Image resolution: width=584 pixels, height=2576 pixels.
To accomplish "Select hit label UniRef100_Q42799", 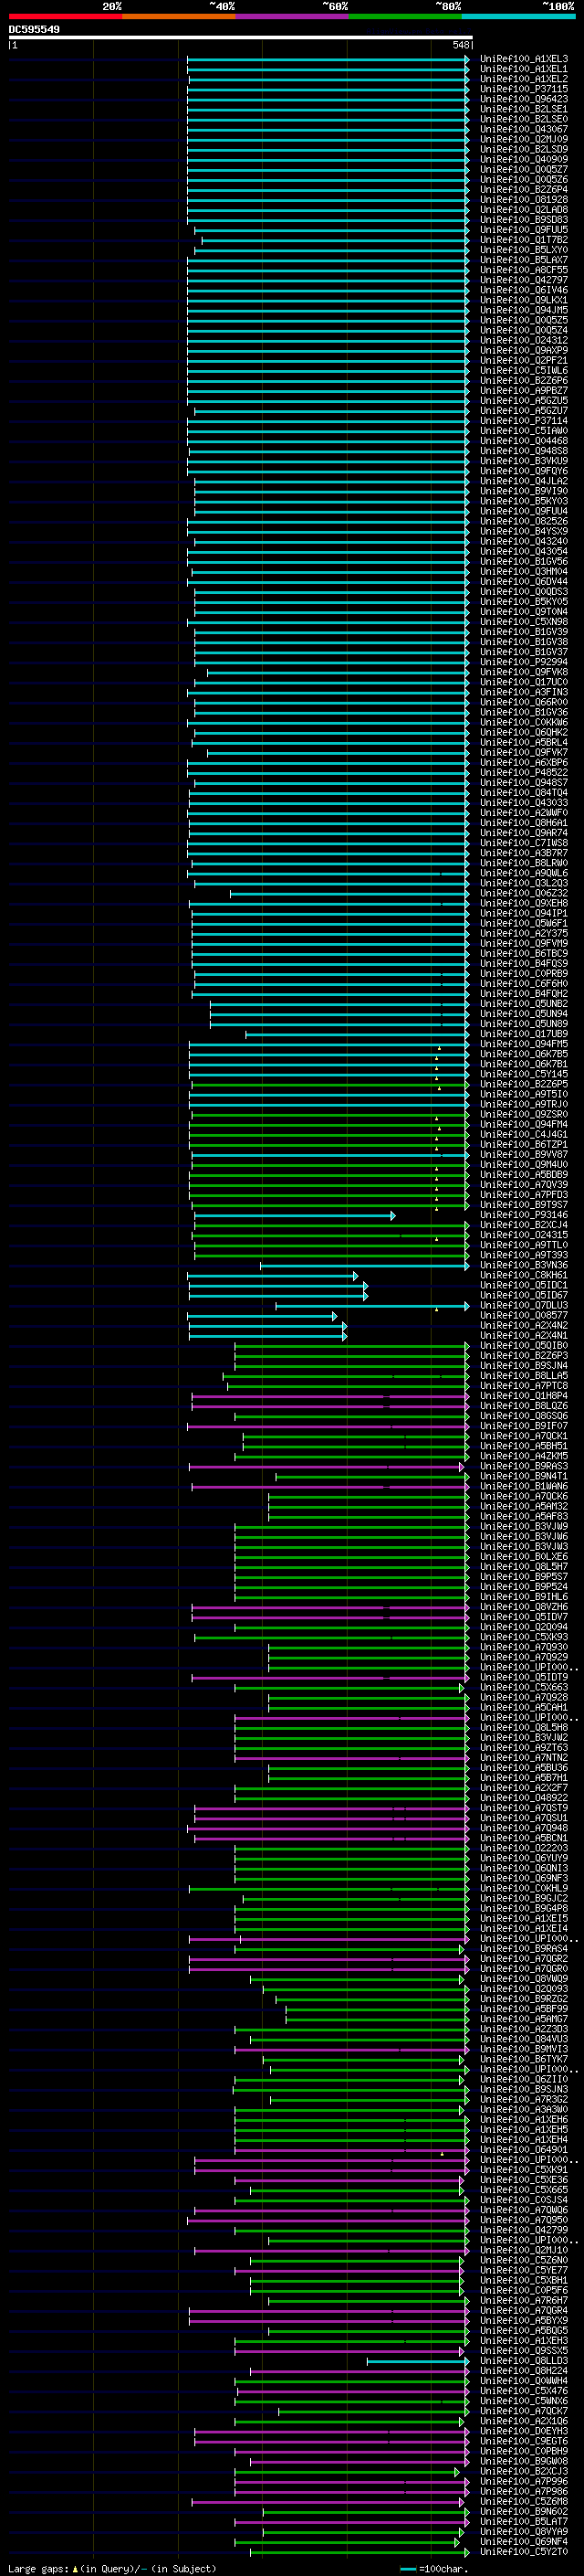I will pos(524,2230).
